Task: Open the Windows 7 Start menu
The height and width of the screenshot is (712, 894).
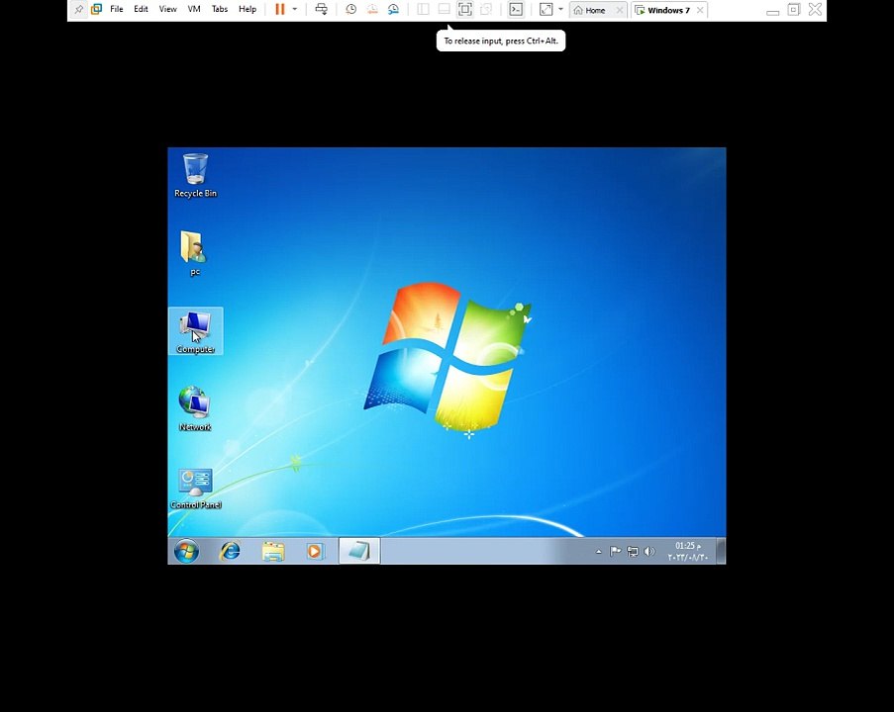Action: click(186, 551)
